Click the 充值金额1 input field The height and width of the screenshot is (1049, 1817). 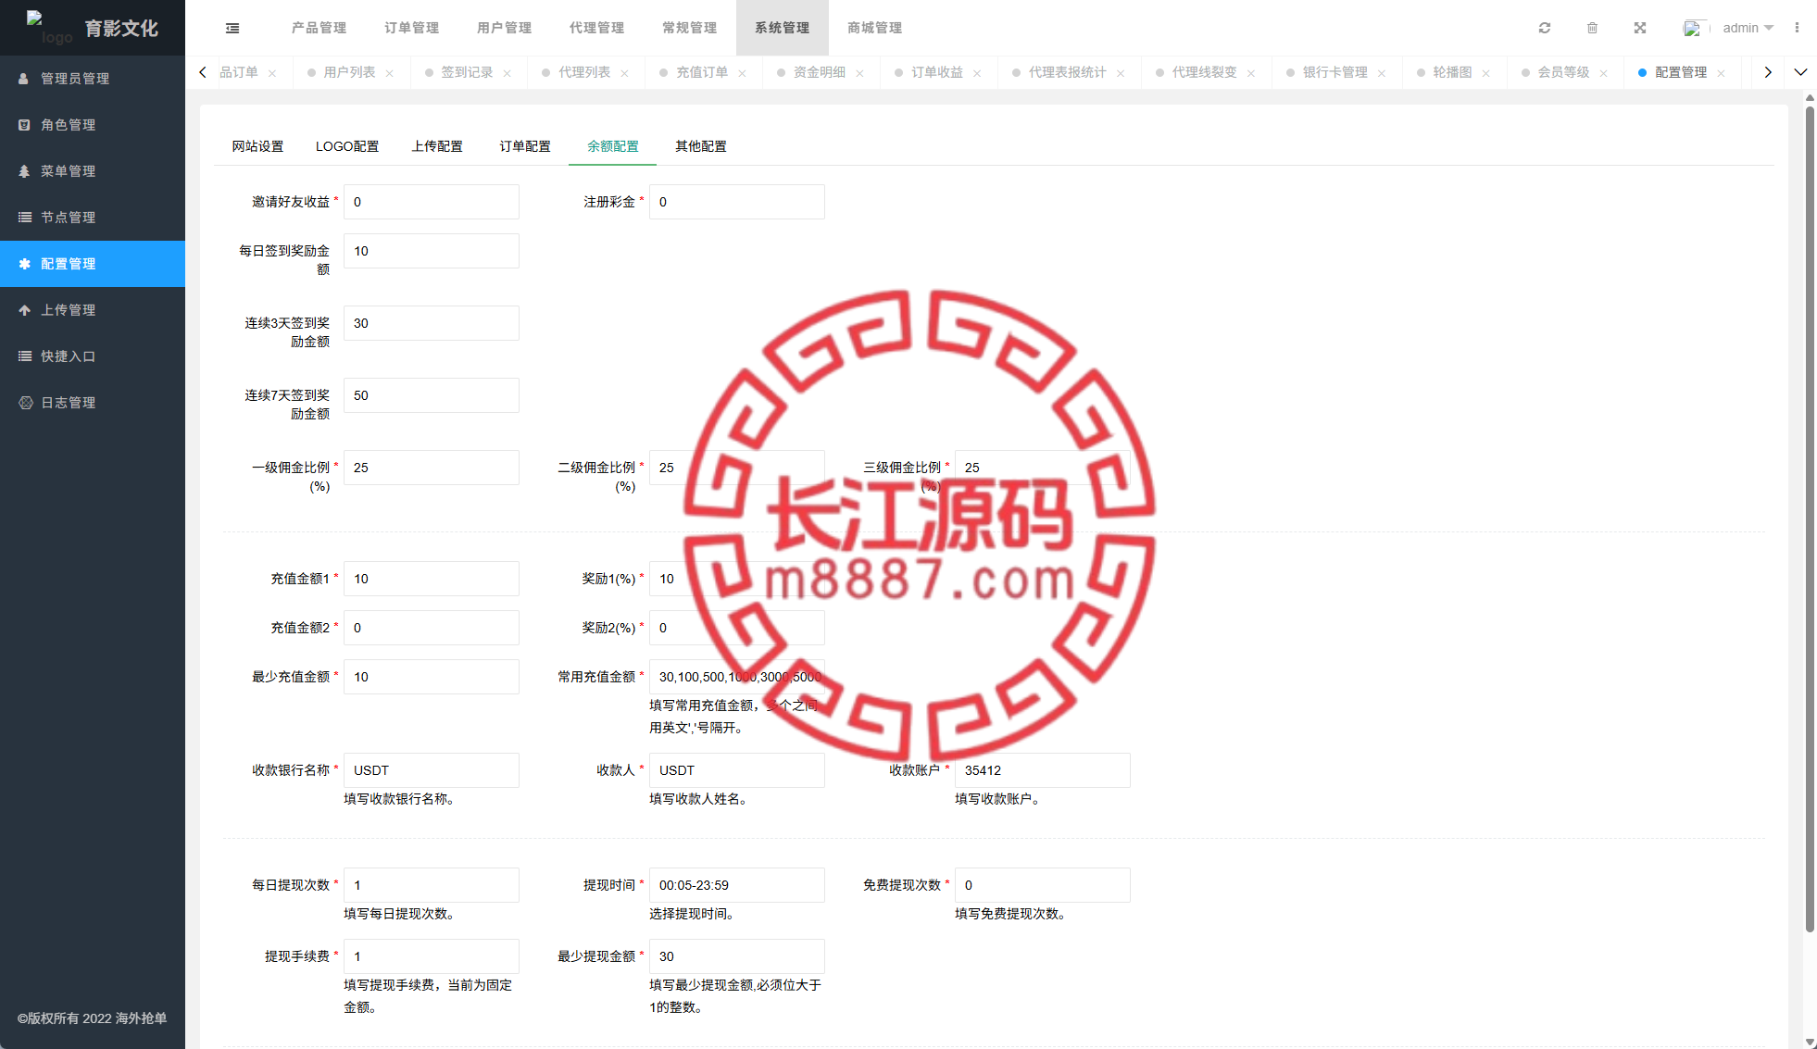tap(432, 579)
